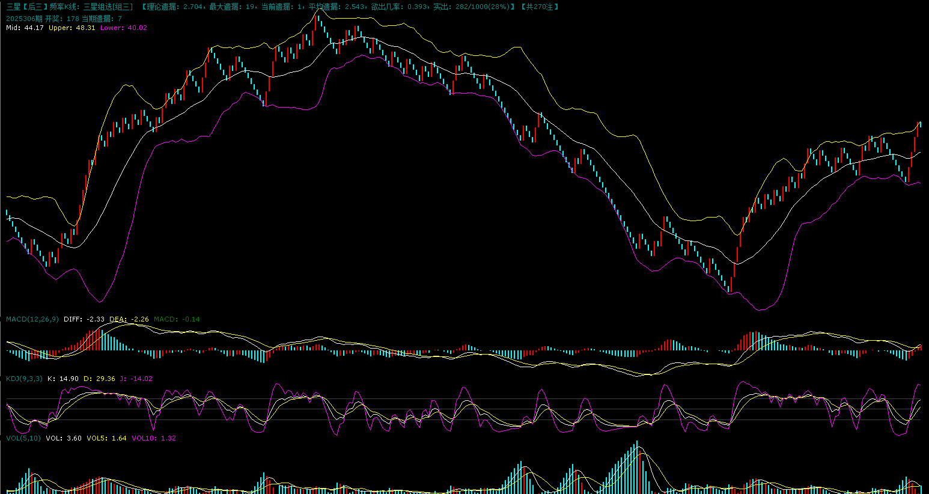The width and height of the screenshot is (929, 494).
Task: Click the magenta Lower band value
Action: coord(123,28)
